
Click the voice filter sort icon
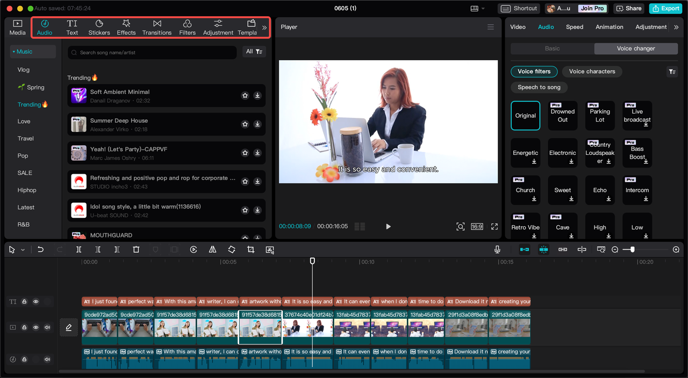pyautogui.click(x=672, y=72)
